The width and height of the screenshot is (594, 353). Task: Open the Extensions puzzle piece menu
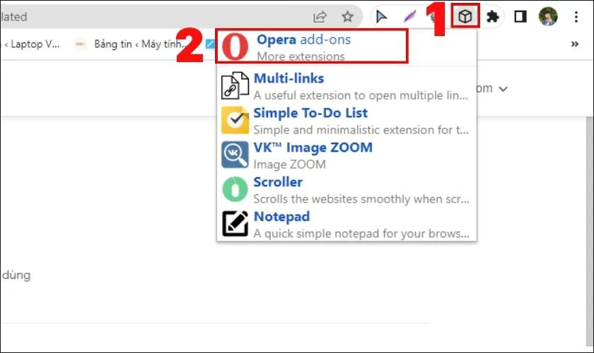(x=493, y=17)
